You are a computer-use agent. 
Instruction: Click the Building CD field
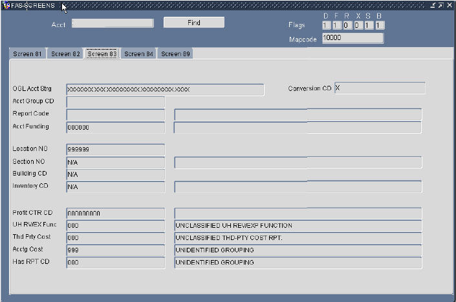pos(115,174)
